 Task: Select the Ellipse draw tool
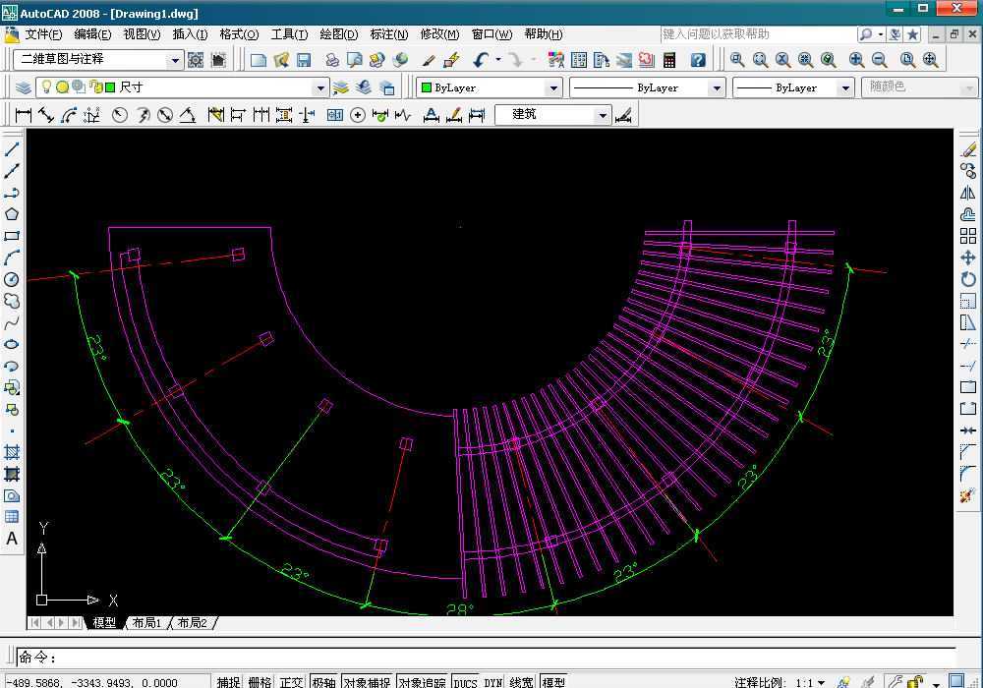click(x=12, y=344)
